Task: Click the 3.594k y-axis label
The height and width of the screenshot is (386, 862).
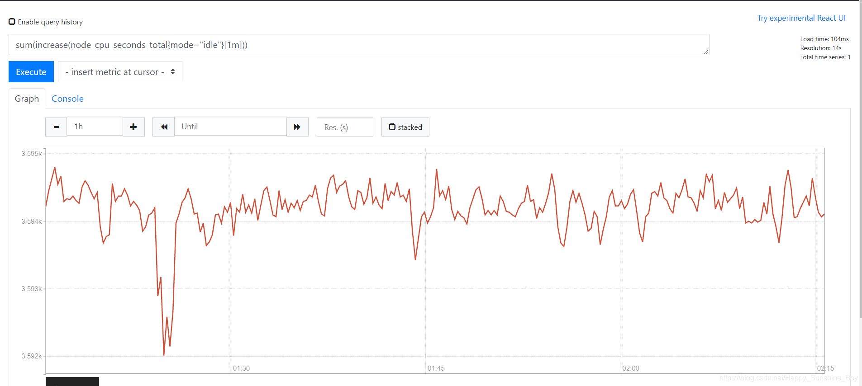Action: [31, 221]
